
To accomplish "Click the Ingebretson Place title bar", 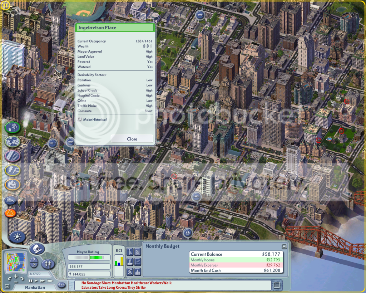I will pos(115,28).
